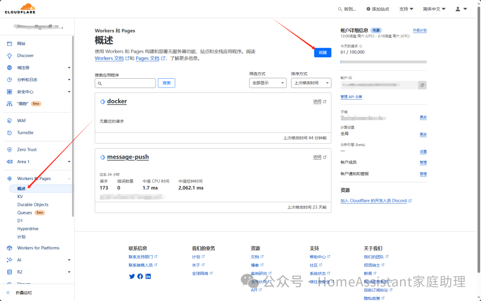Click 添加站点 plus icon
Viewport: 481px width, 301px height.
368,9
